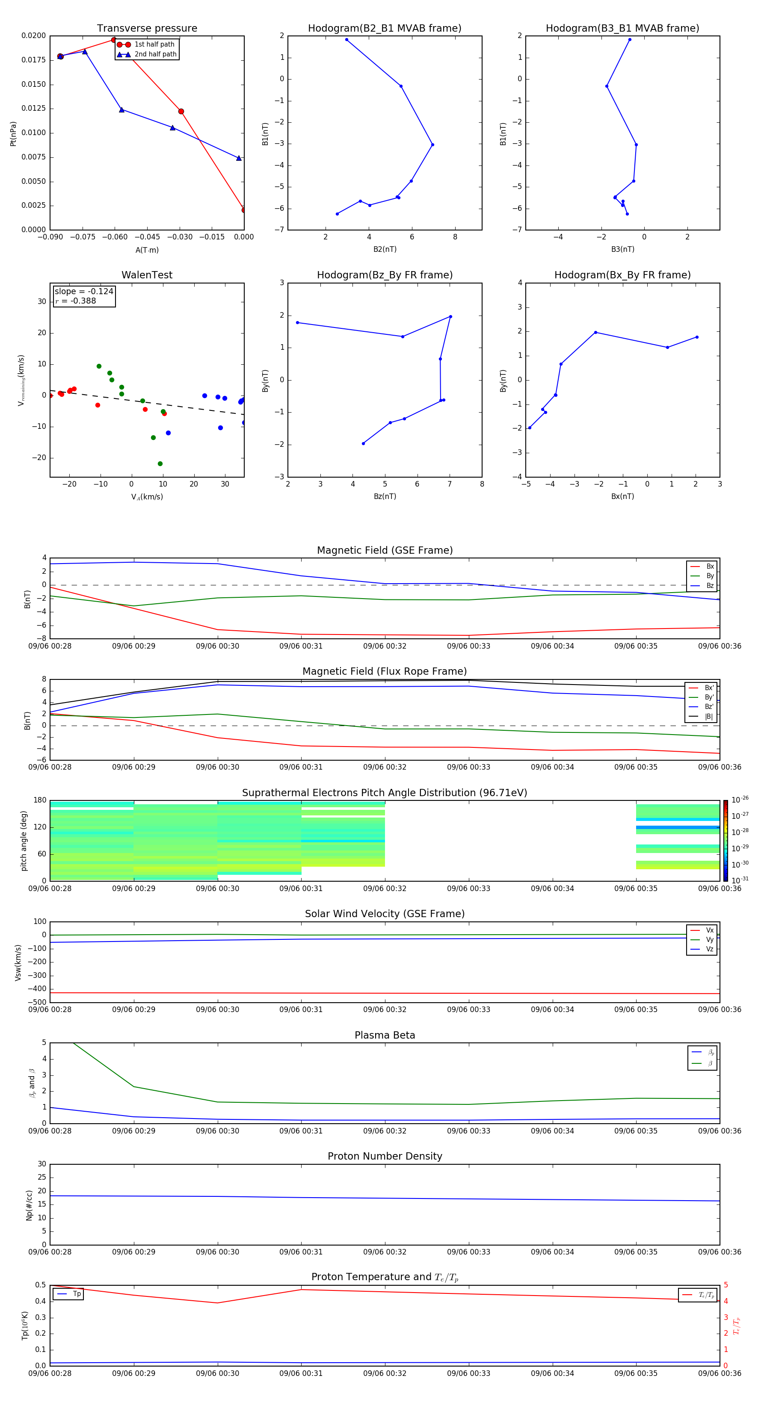Click the red Te/Tp right-axis label
The width and height of the screenshot is (770, 1411).
tap(737, 1325)
